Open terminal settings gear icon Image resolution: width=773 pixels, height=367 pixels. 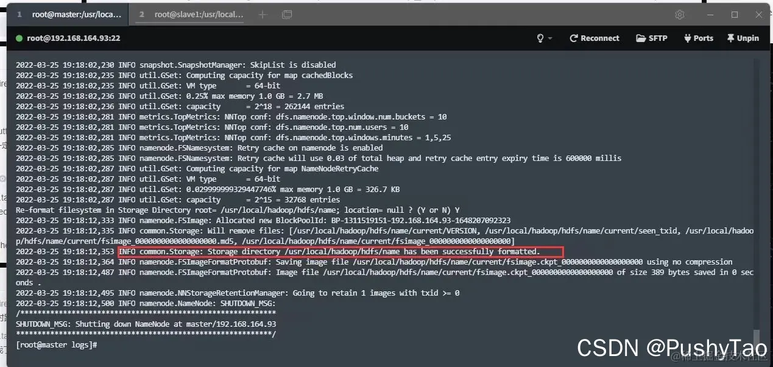coord(680,14)
